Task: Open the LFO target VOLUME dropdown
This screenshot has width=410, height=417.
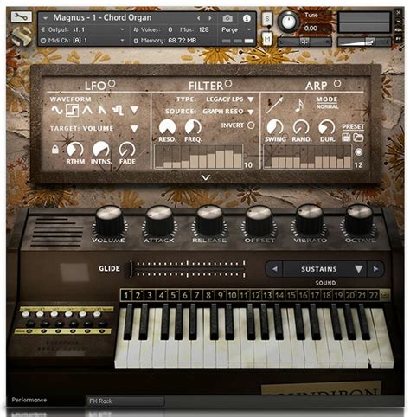Action: 134,129
